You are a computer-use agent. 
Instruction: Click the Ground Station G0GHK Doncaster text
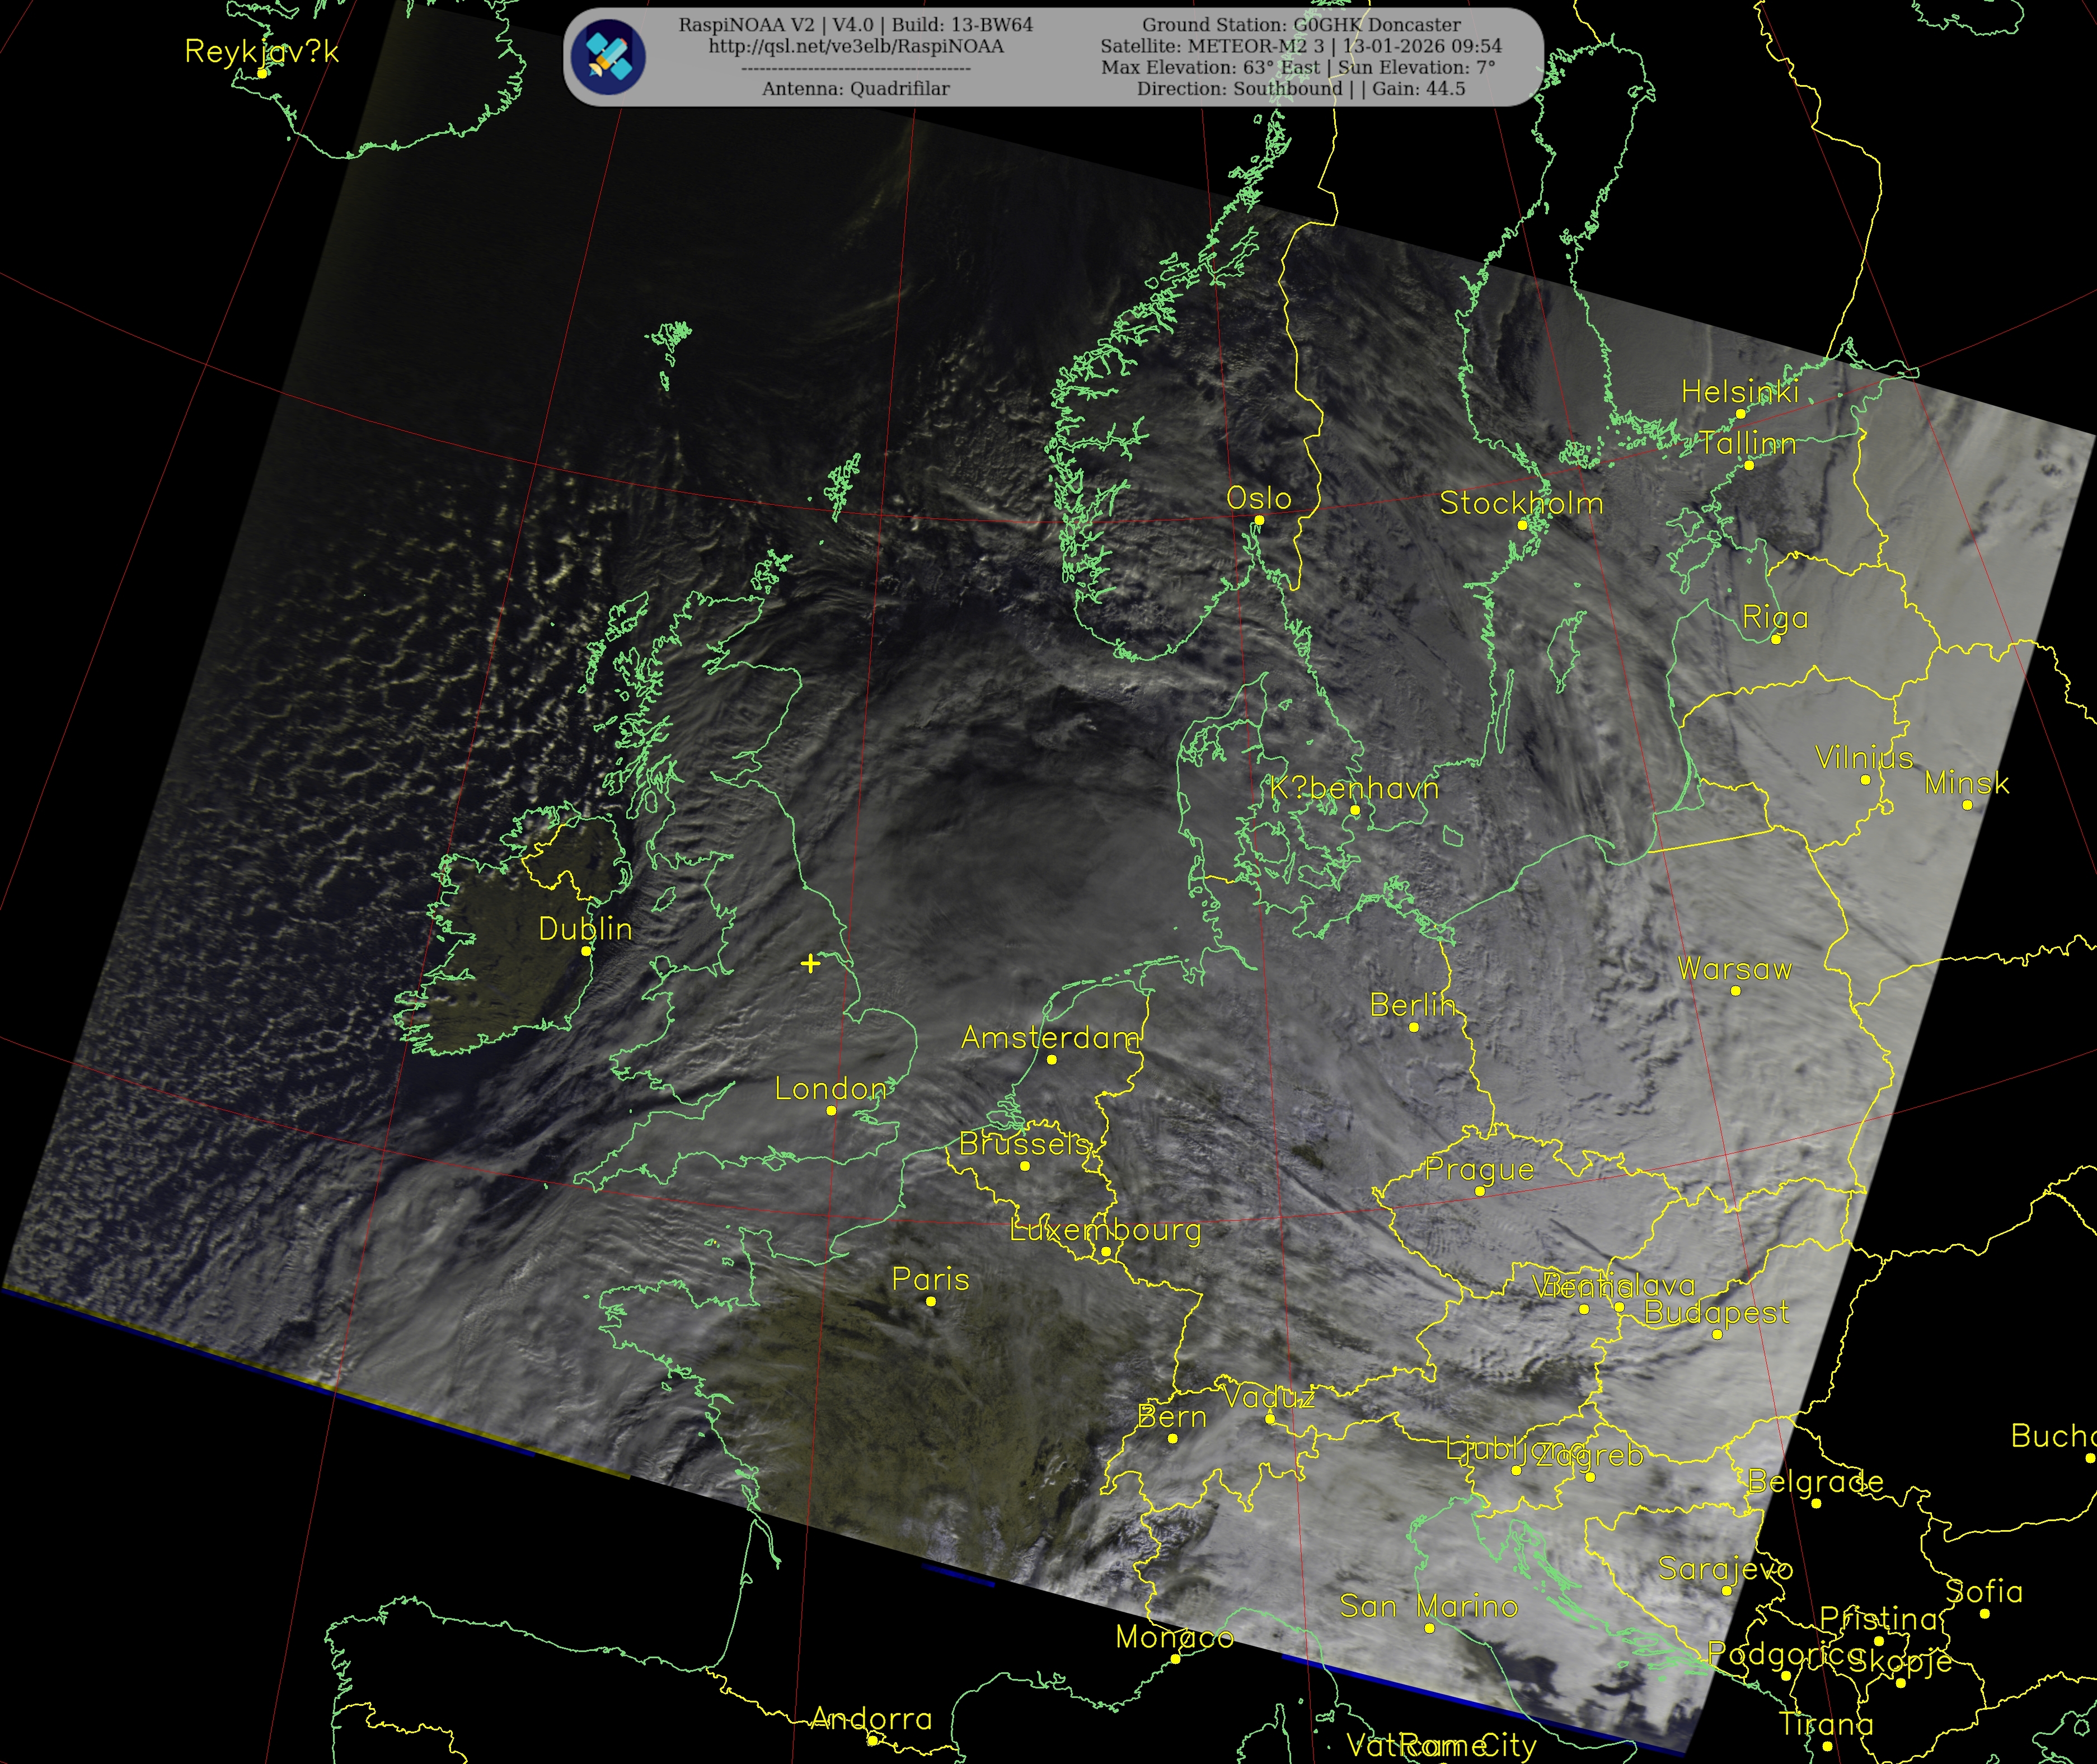click(1301, 25)
